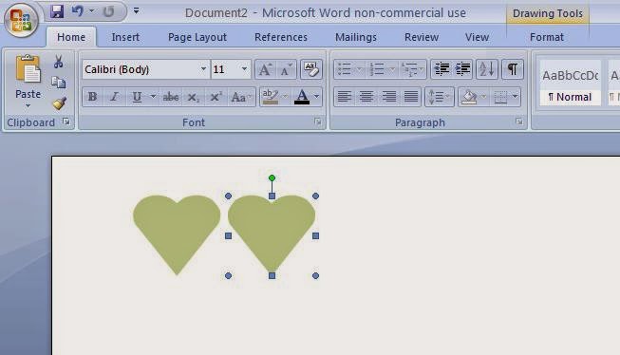Decrease paragraph indent

pyautogui.click(x=442, y=69)
